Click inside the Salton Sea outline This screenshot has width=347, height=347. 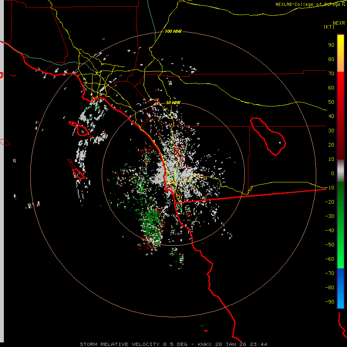pyautogui.click(x=269, y=137)
